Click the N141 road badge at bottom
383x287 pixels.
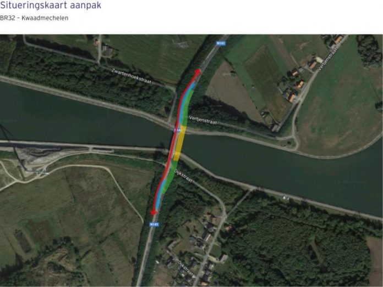[x=155, y=224]
